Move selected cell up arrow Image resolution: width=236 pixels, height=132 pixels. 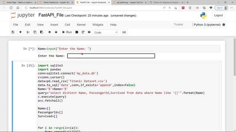point(49,32)
